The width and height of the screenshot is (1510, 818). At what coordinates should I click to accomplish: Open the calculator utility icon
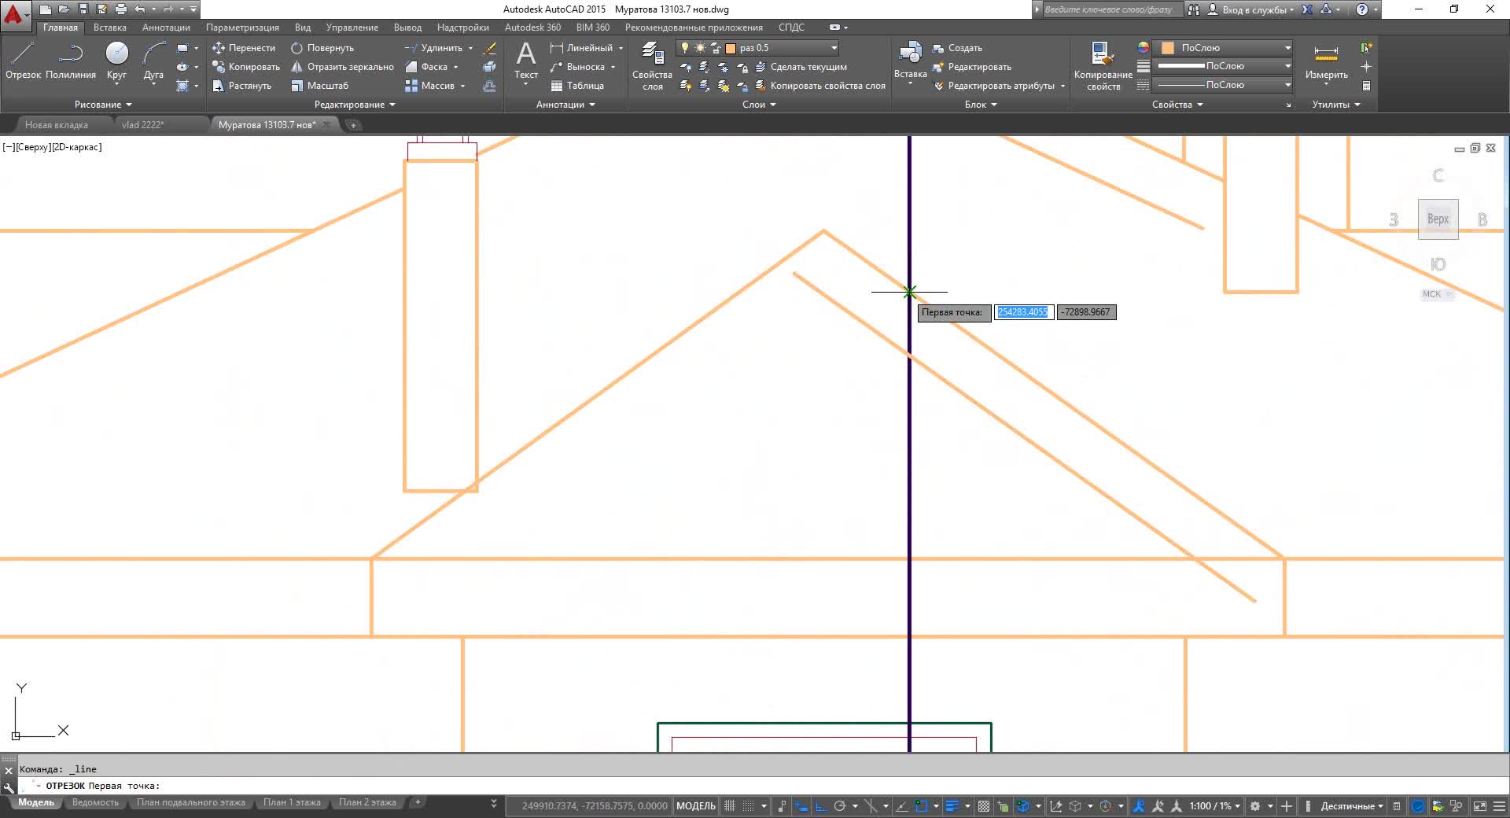point(1366,86)
